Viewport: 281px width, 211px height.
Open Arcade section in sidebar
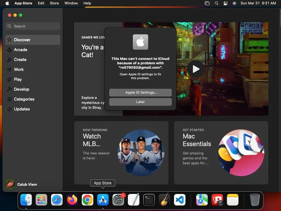pyautogui.click(x=33, y=50)
